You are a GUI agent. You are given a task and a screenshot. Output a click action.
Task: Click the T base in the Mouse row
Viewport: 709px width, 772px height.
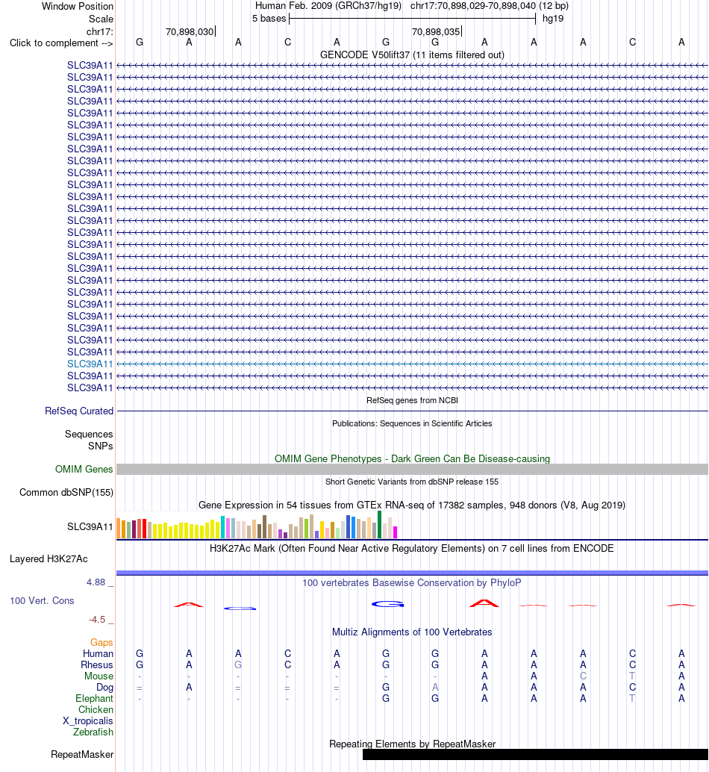[632, 676]
